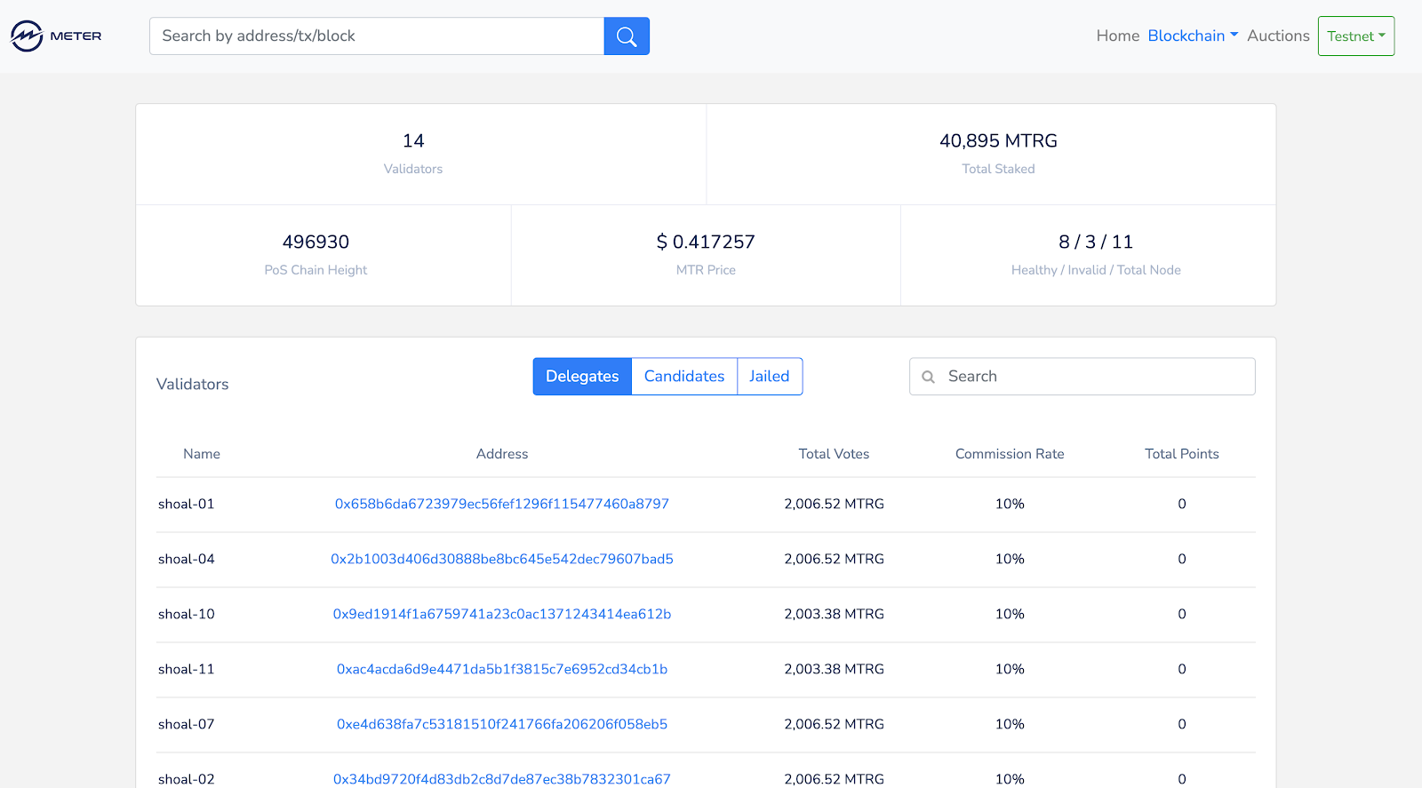Focus the address/tx/block search field
Screen dimensions: 1422x788
click(377, 36)
